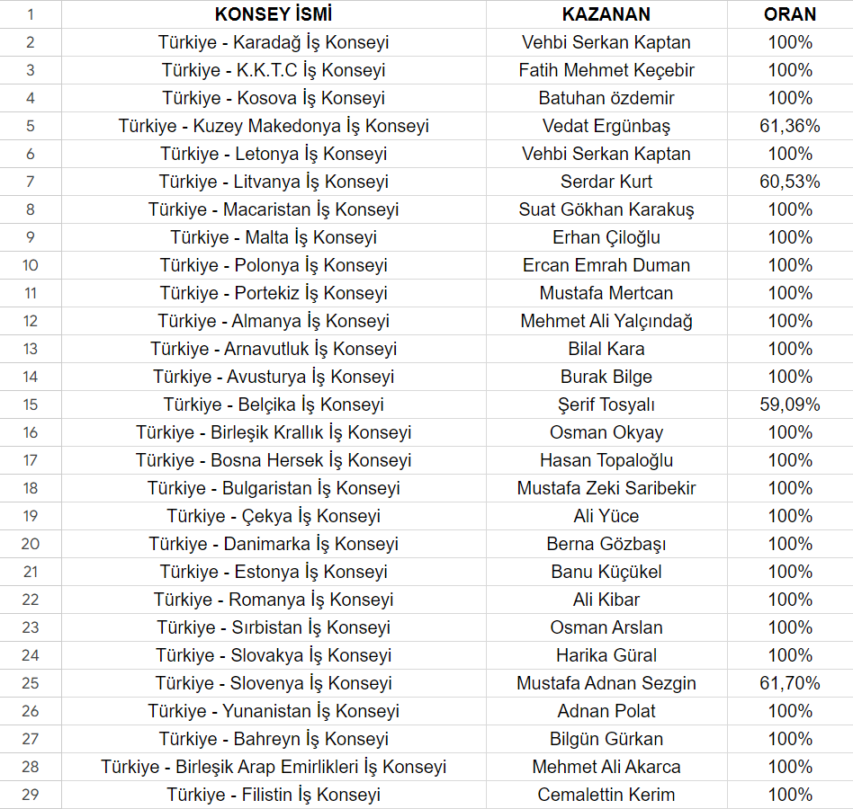Image resolution: width=853 pixels, height=809 pixels.
Task: Click row number 5 header
Action: point(31,126)
